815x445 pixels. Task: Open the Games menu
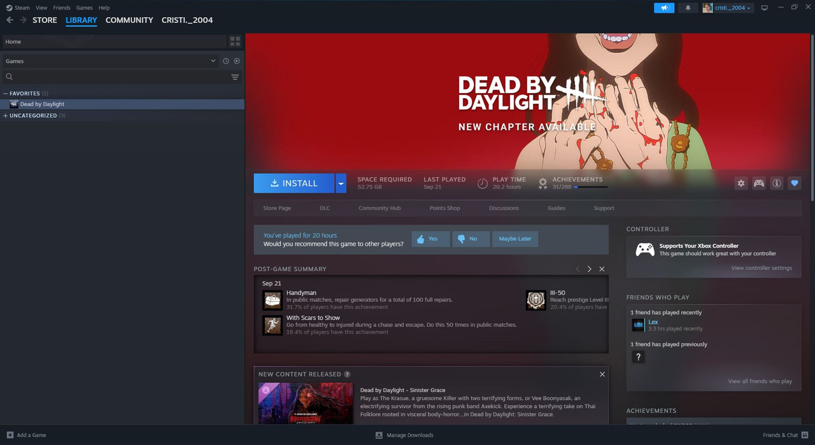coord(84,8)
